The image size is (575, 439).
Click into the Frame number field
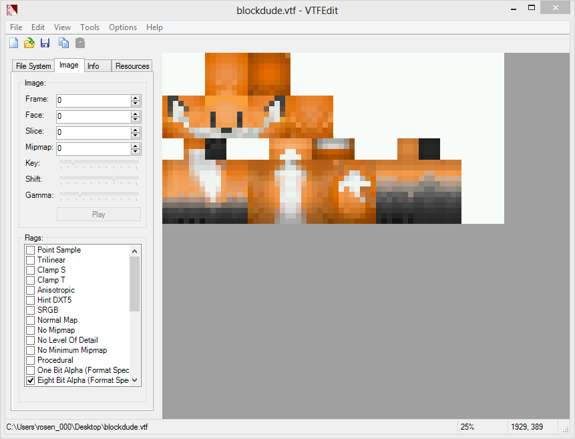(93, 100)
